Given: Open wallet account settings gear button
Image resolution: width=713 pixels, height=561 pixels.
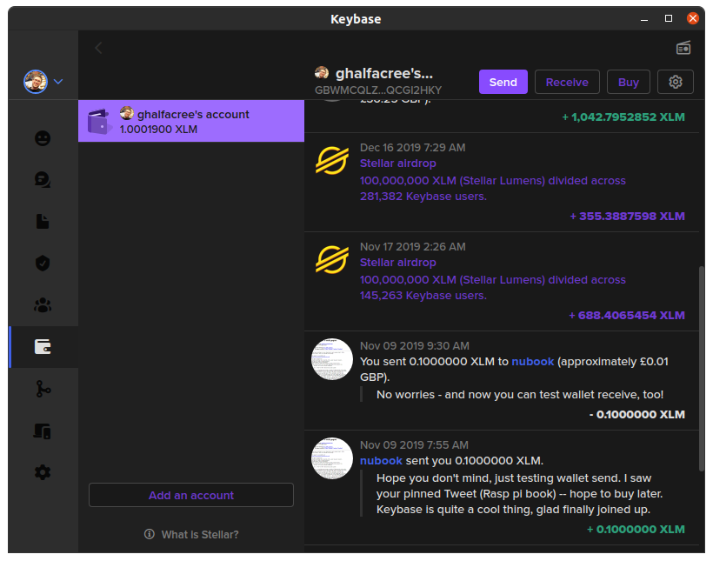Looking at the screenshot, I should [675, 82].
